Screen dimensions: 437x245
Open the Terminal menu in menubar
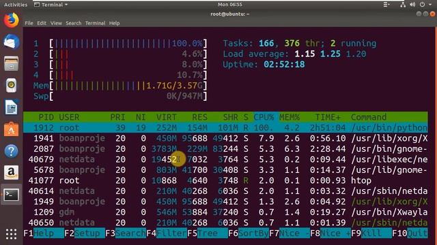coord(95,23)
